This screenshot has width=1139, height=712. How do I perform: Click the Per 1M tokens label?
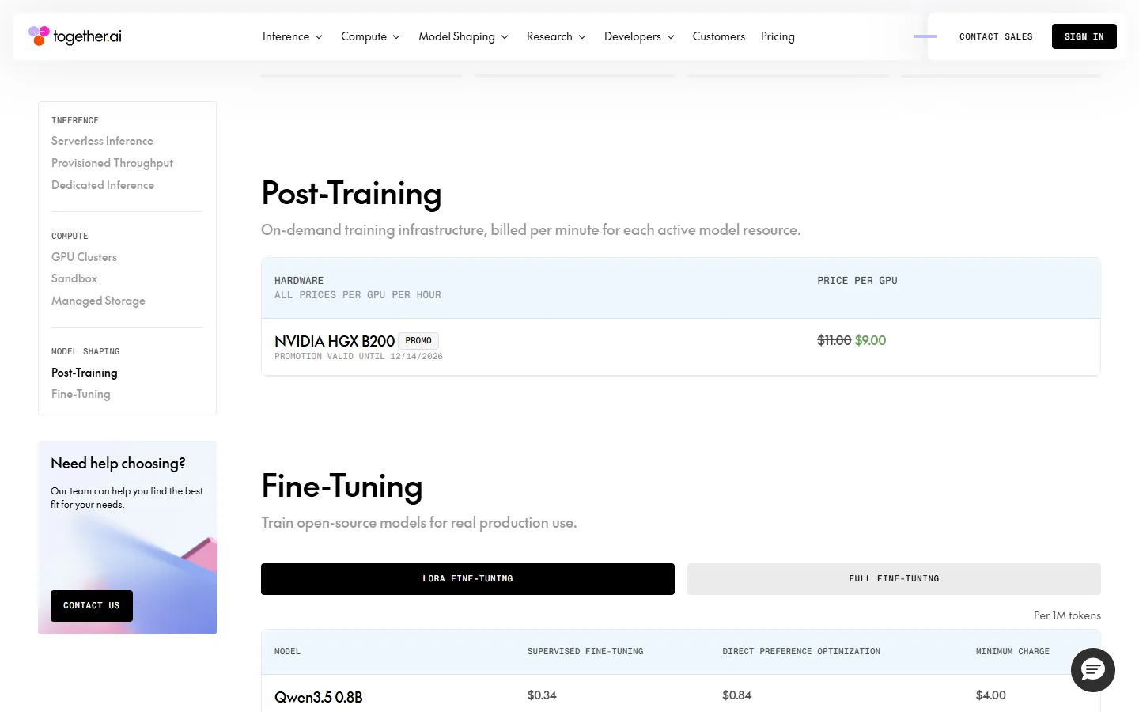point(1067,615)
